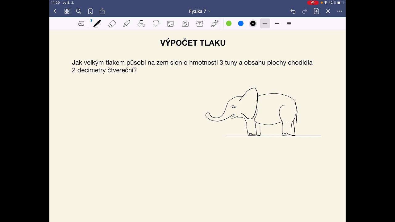
Task: Select the Eraser tool
Action: point(112,24)
